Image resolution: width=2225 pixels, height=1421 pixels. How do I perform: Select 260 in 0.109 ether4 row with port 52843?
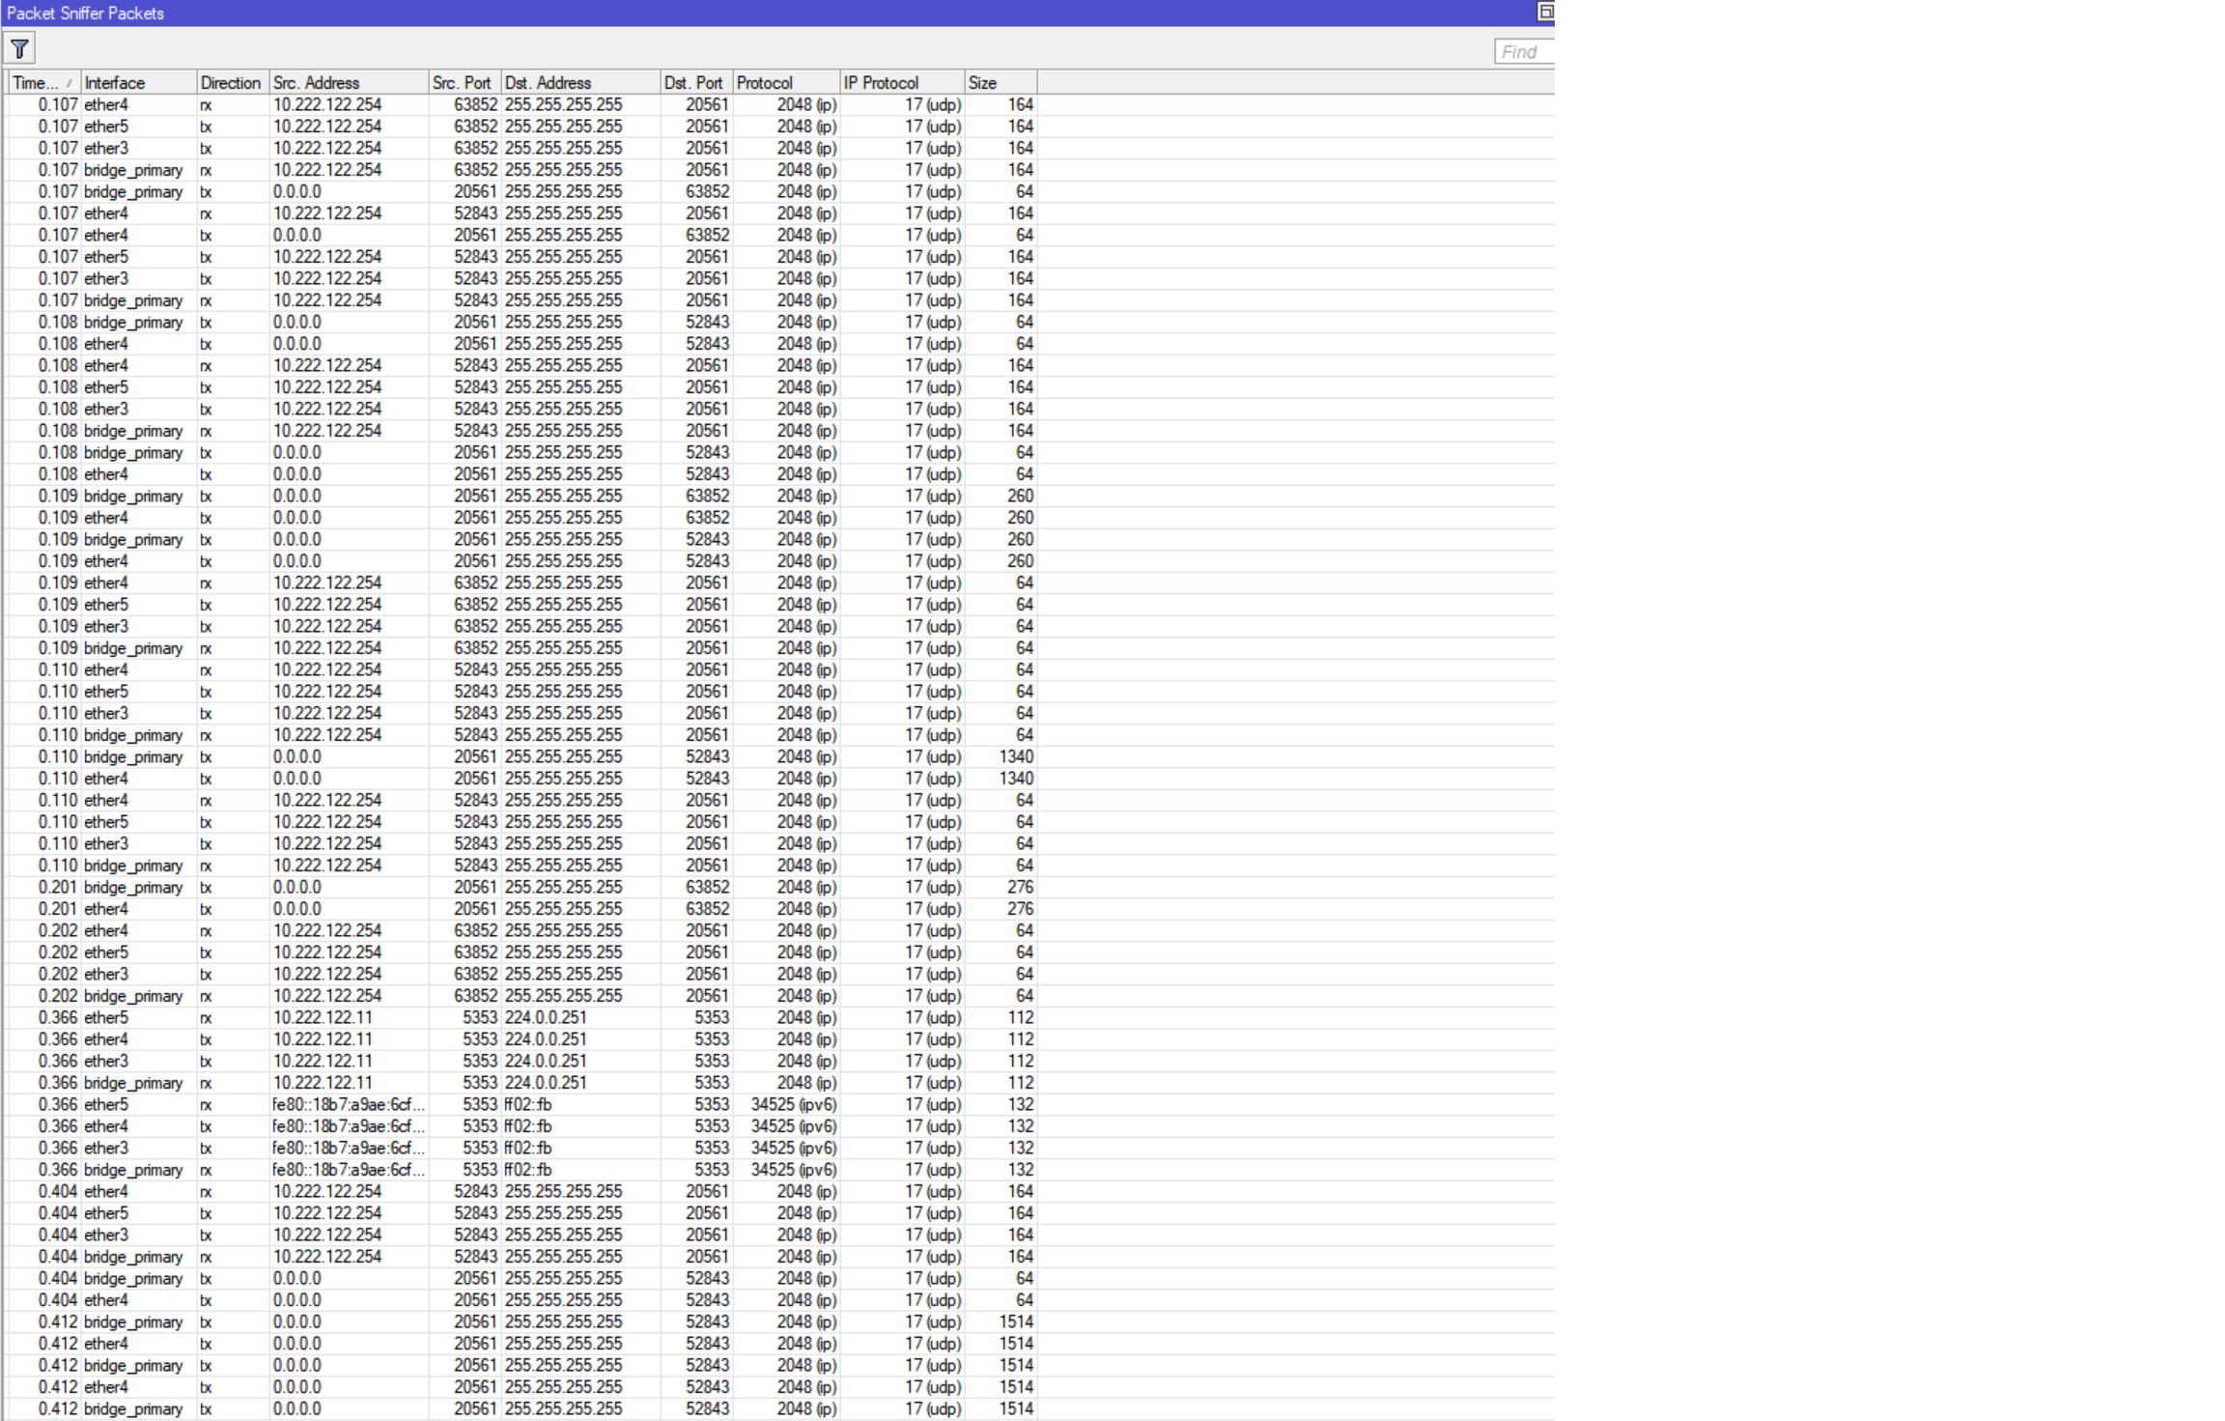coord(1020,561)
